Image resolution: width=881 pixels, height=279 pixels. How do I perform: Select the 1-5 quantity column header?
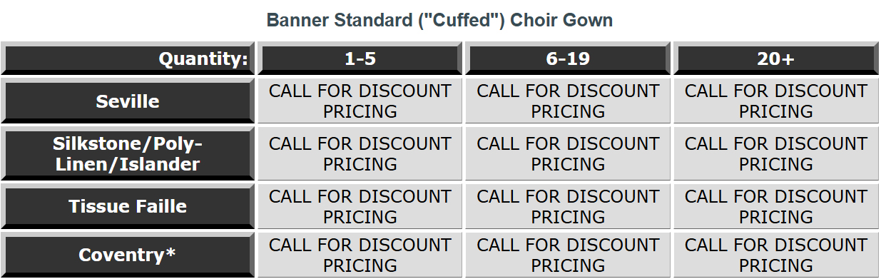(360, 59)
